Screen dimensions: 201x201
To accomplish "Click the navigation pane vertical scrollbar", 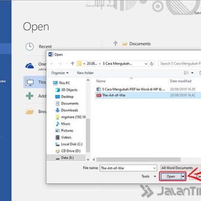I will pos(88,136).
